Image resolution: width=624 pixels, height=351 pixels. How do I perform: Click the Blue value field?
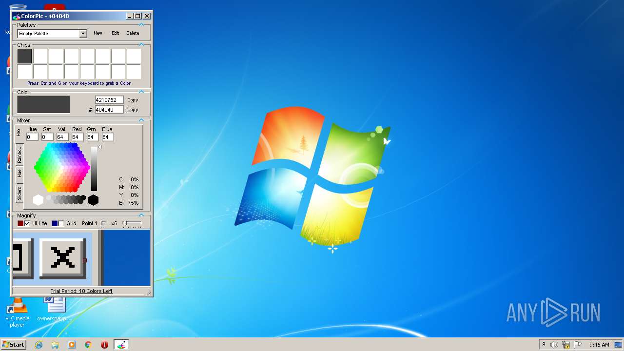coord(108,137)
